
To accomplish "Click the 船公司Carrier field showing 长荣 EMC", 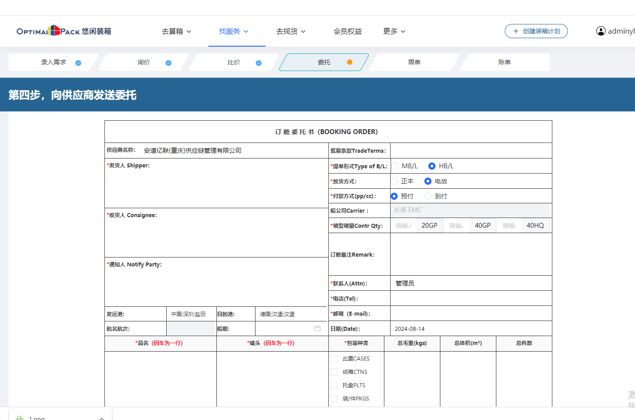I will [471, 210].
